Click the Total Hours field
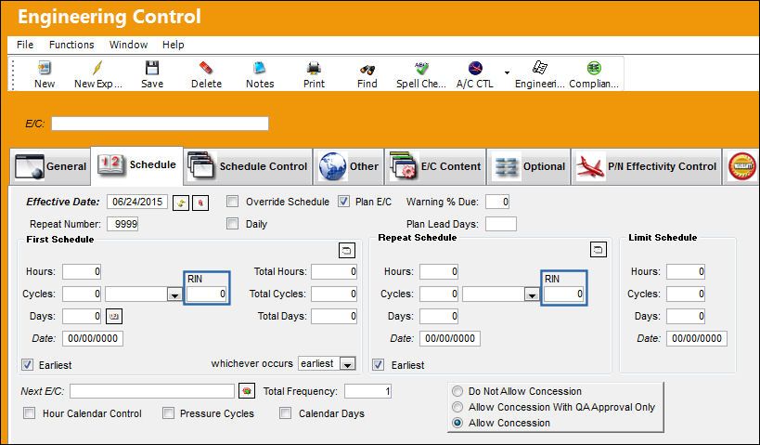This screenshot has width=760, height=445. pyautogui.click(x=334, y=272)
